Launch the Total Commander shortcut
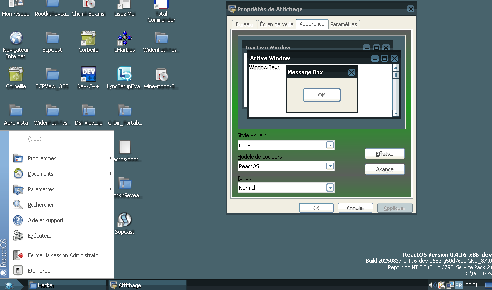The width and height of the screenshot is (492, 290). pyautogui.click(x=161, y=4)
